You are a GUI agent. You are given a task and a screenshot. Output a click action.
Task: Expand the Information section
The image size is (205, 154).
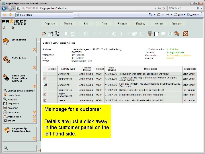click(34, 112)
